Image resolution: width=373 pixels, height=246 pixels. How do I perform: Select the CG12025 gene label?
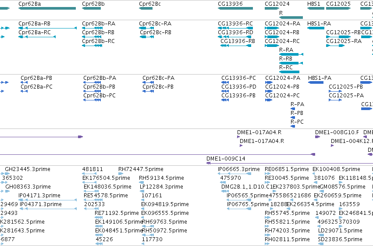pyautogui.click(x=338, y=4)
